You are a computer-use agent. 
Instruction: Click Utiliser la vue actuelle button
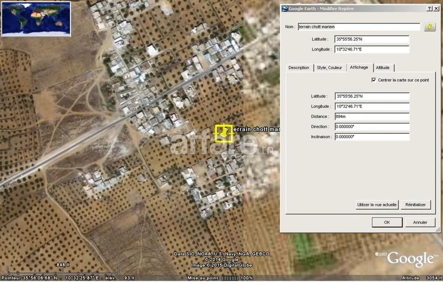coord(377,204)
